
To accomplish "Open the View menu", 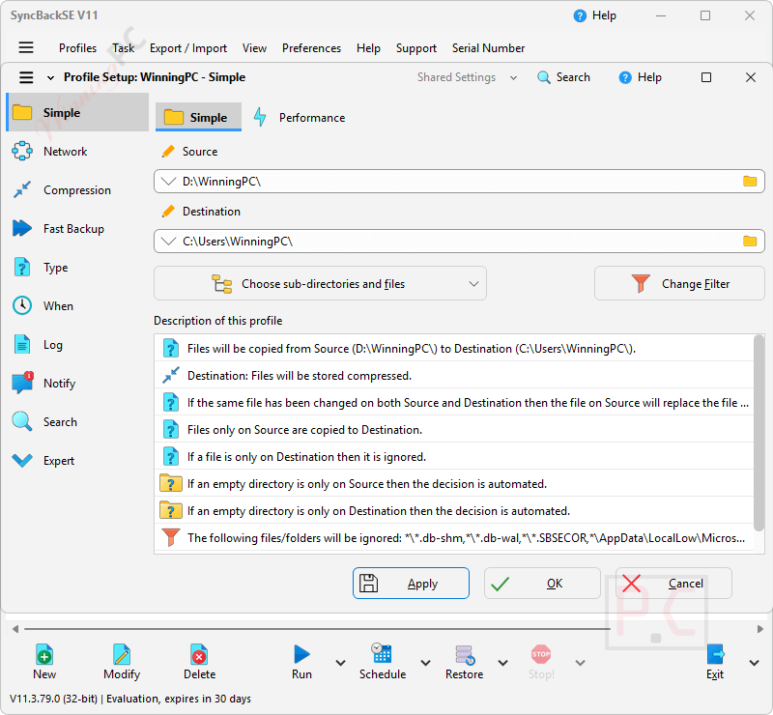I will click(254, 48).
